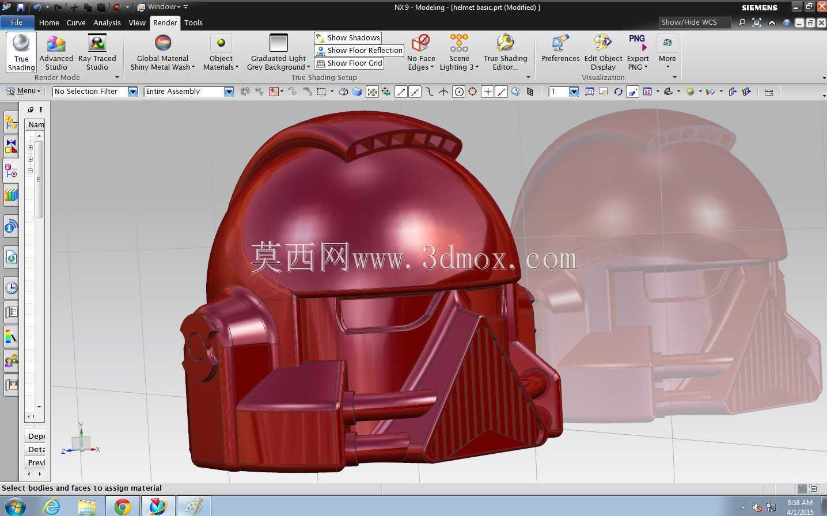The image size is (827, 516).
Task: Open the HD3D Tools sidebar tab
Action: [x=12, y=226]
